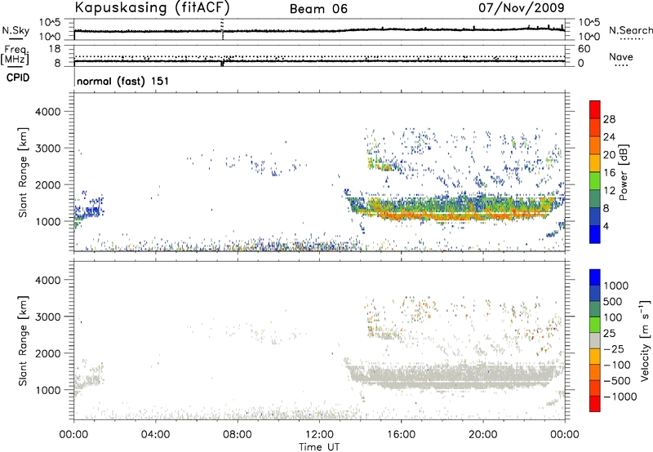Click the '4' tick on the power scale
Screen dimensions: 653x452
(606, 226)
